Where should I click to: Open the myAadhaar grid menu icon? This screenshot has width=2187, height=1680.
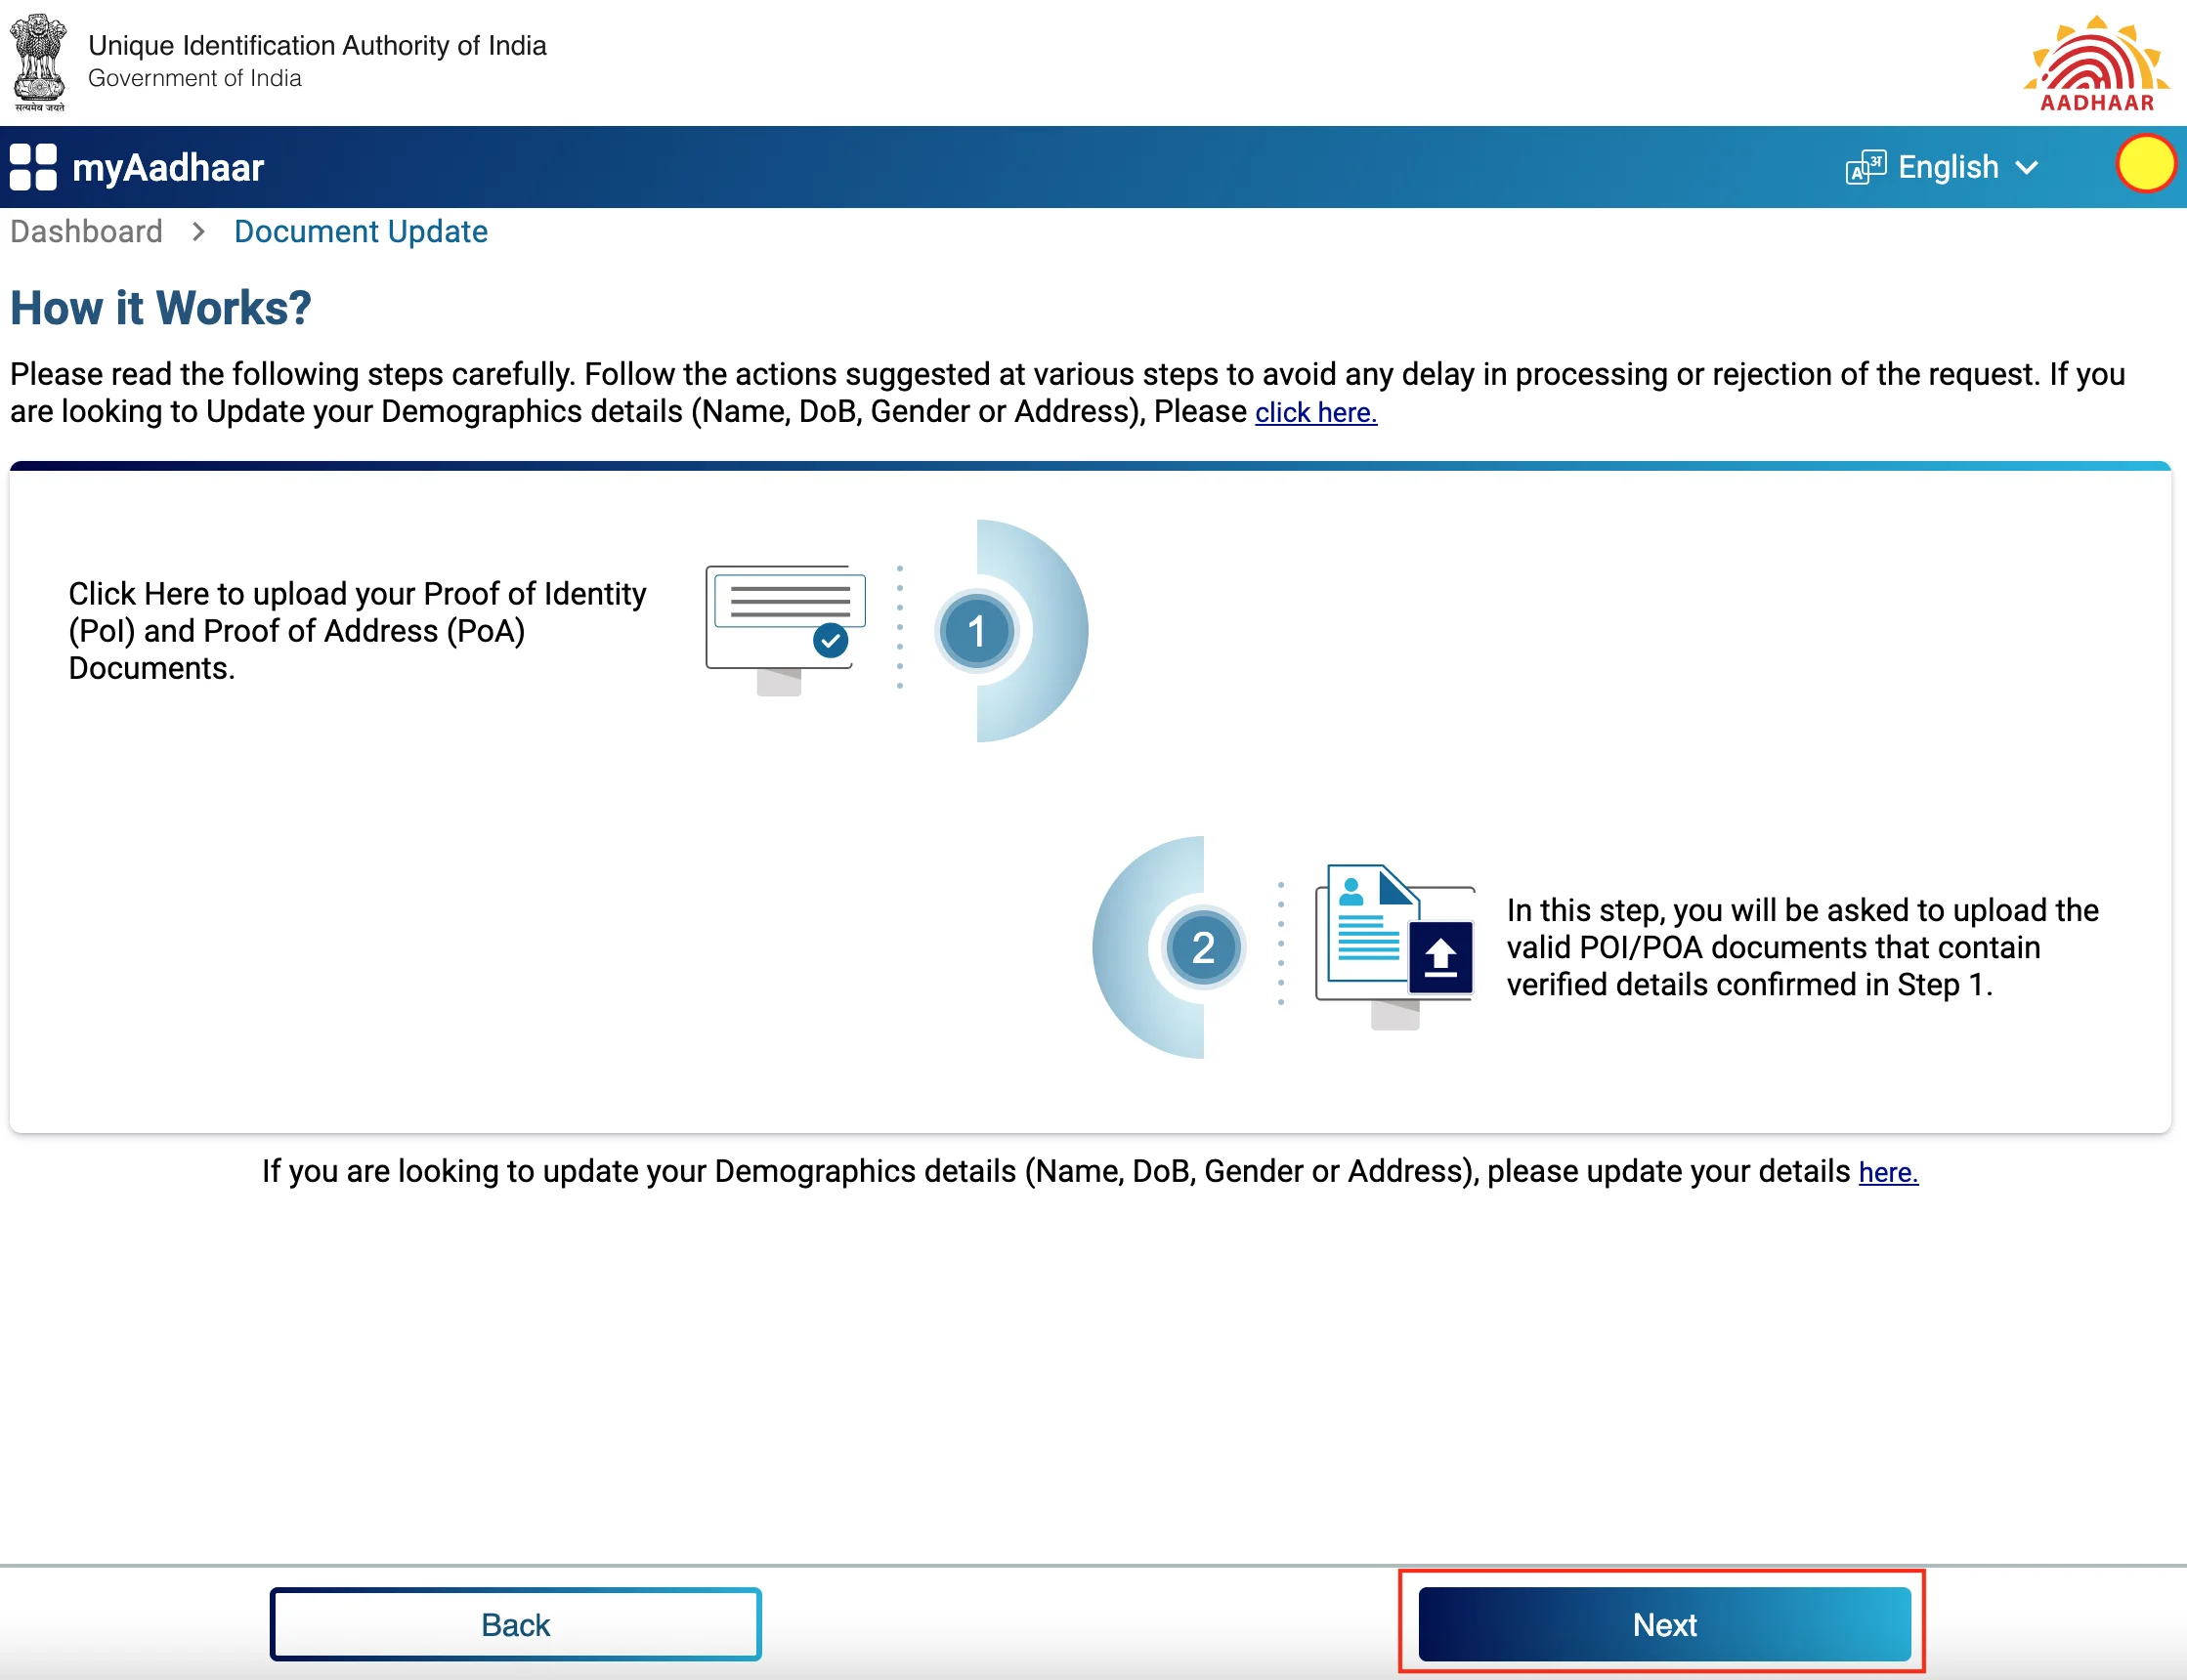tap(33, 167)
